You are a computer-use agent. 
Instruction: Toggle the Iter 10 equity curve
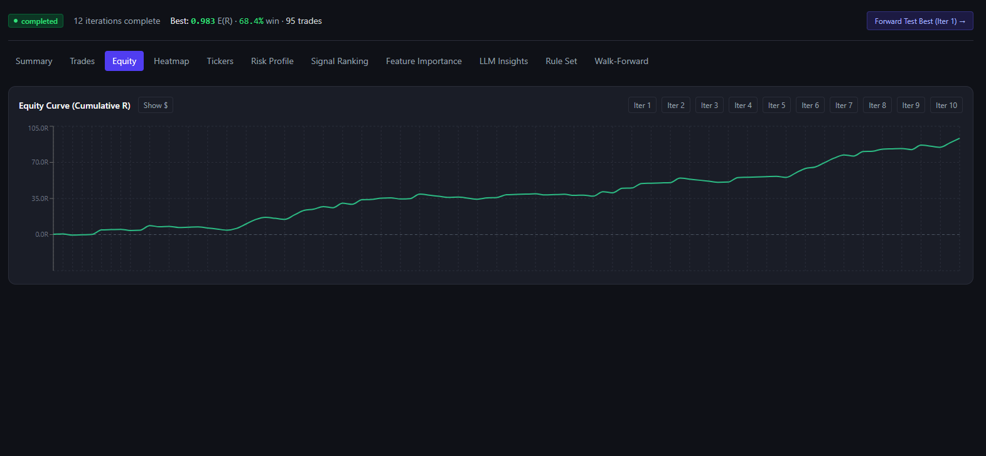pyautogui.click(x=946, y=106)
